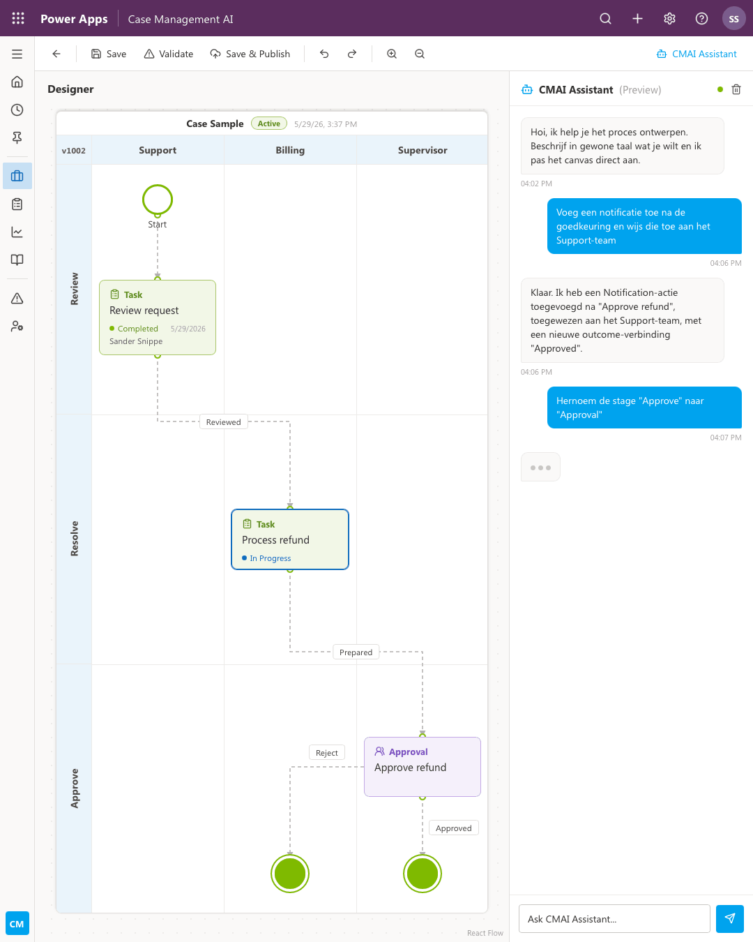Open the briefcase Cases sidebar item

click(17, 176)
